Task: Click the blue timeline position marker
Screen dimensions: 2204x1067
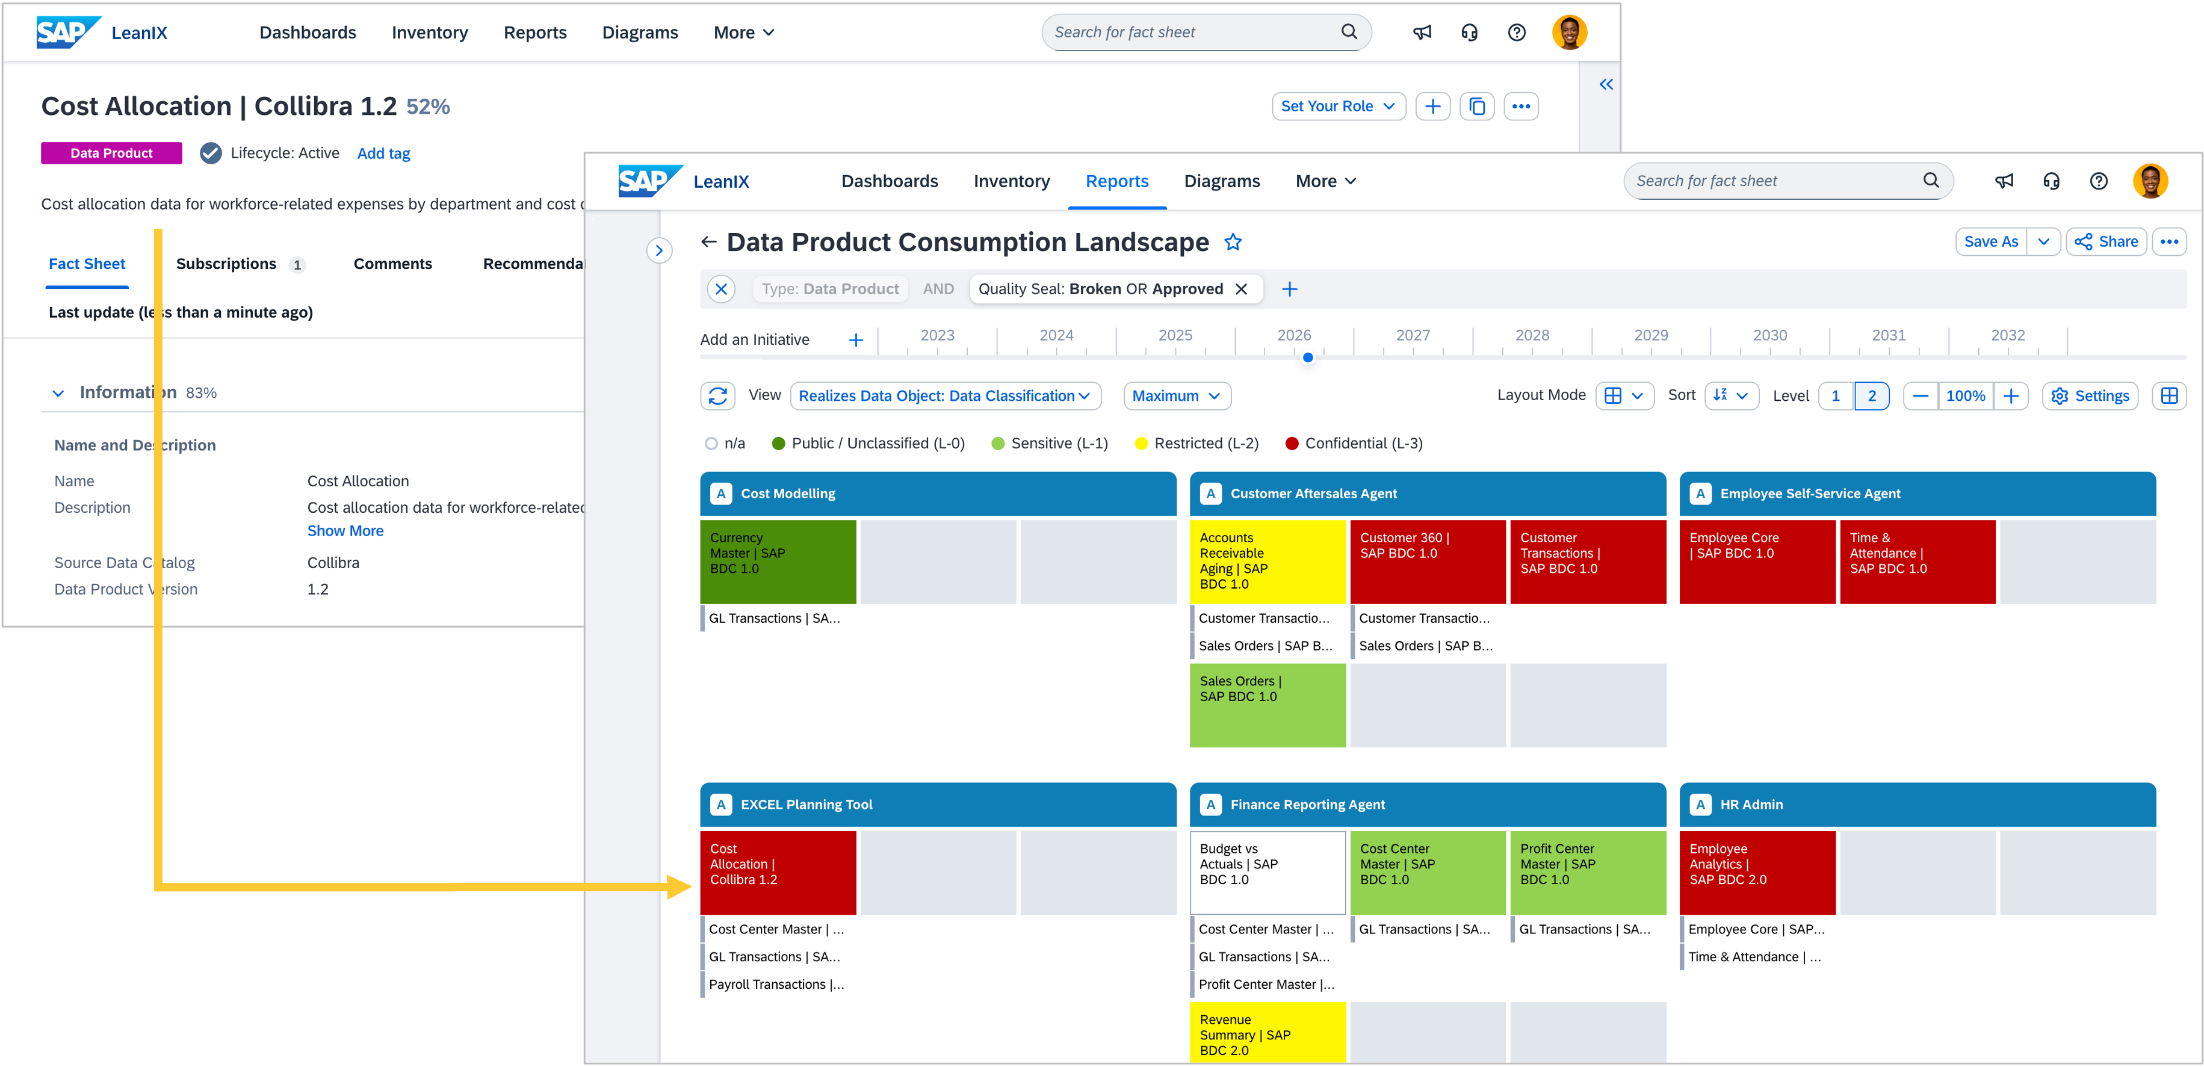Action: (x=1307, y=357)
